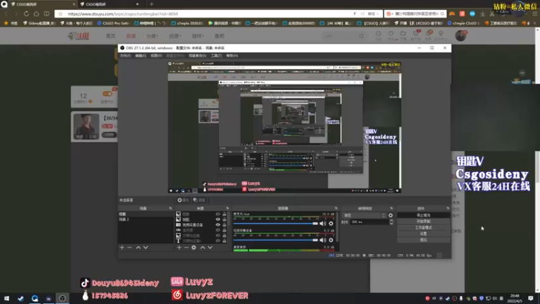Open Windows Start menu
Viewport: 540px width, 304px height.
pos(7,298)
